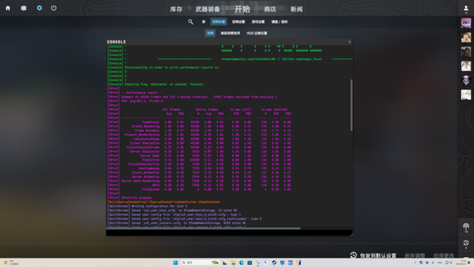The height and width of the screenshot is (267, 474).
Task: Open recent teammates clock icon
Action: (x=466, y=243)
